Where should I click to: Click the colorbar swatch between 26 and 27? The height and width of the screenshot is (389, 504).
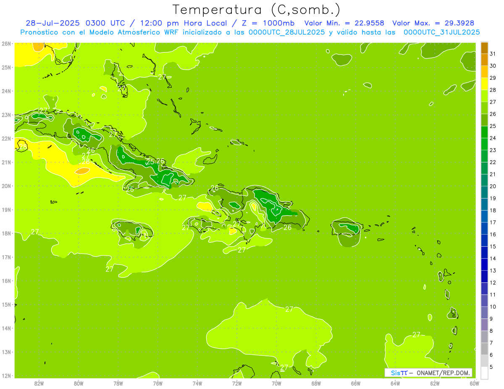(485, 108)
